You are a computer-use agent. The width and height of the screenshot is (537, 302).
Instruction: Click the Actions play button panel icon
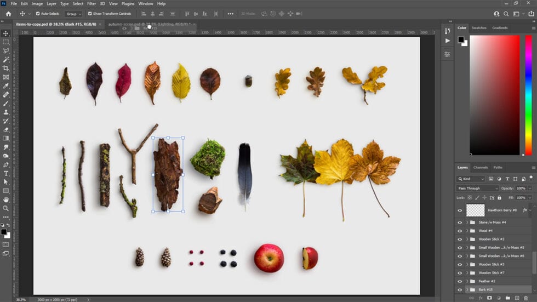pyautogui.click(x=447, y=41)
